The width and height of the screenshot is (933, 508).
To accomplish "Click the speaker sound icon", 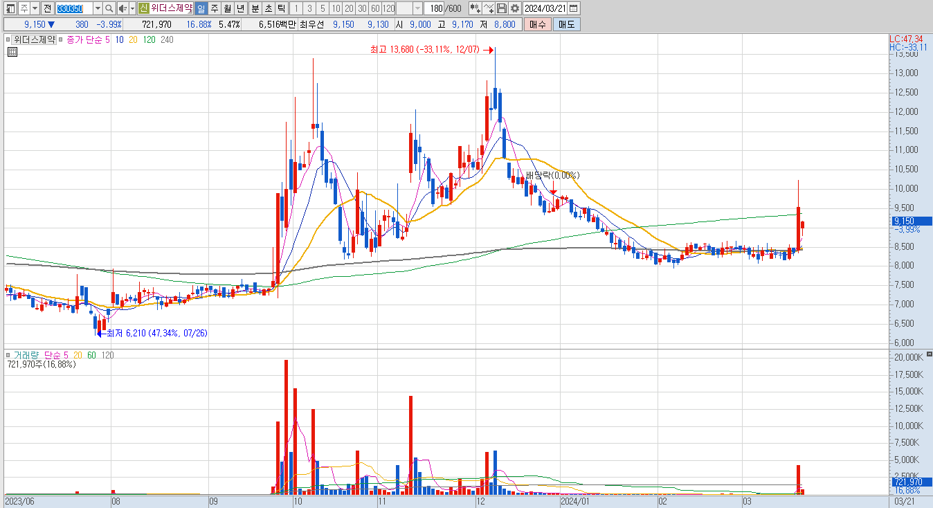I will coord(122,8).
